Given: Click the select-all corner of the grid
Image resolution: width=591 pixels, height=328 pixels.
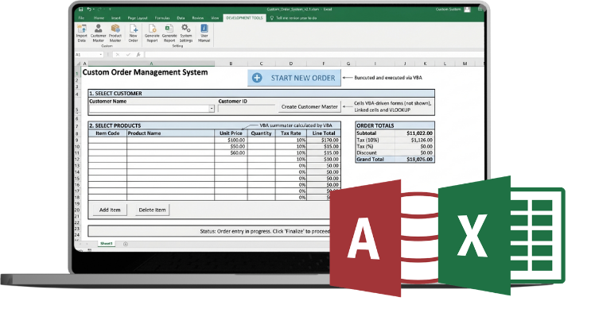Looking at the screenshot, I should click(78, 64).
